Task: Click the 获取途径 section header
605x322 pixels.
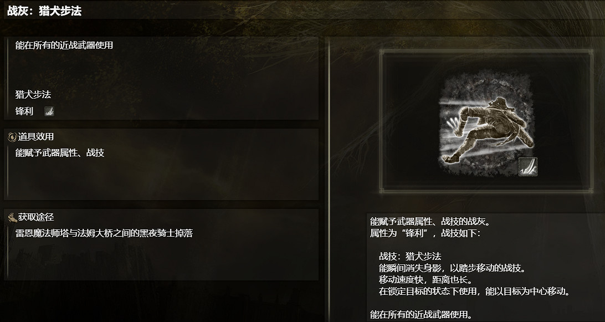Action: 36,217
